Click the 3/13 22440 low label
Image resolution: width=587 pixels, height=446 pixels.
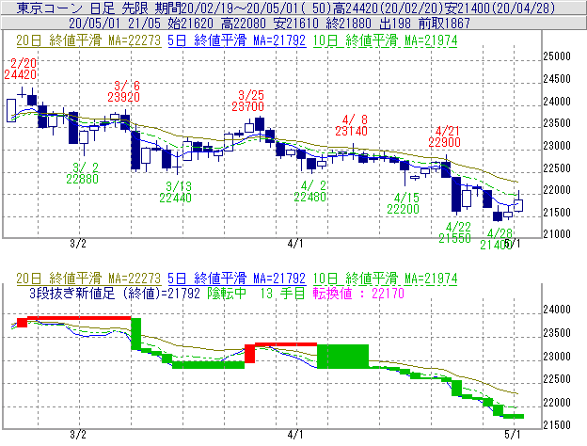click(176, 192)
